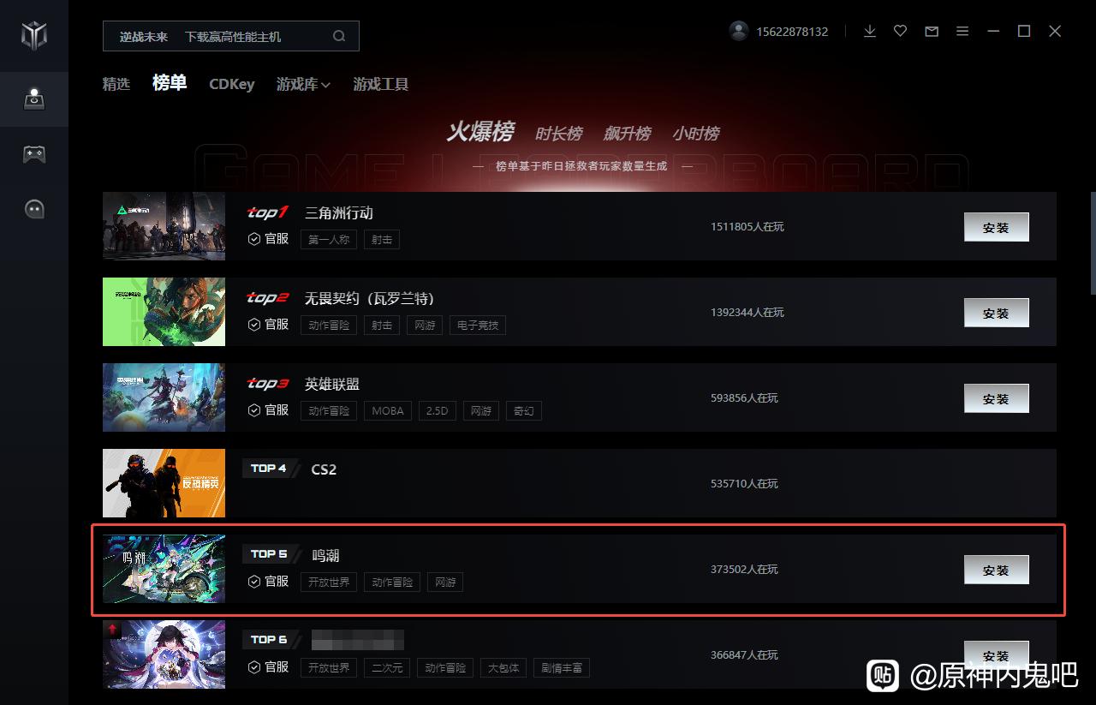Image resolution: width=1096 pixels, height=705 pixels.
Task: Expand the 游戏库 dropdown
Action: tap(303, 84)
